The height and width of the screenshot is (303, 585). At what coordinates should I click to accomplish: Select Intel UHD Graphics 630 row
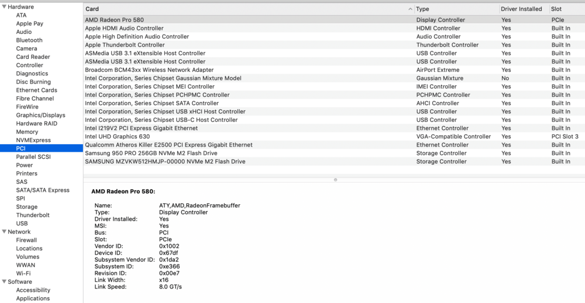pos(334,137)
